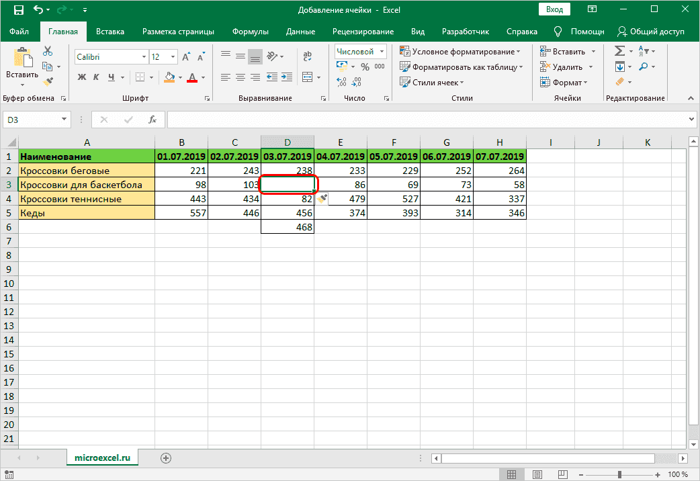Click the Общий доступ share button

point(651,32)
